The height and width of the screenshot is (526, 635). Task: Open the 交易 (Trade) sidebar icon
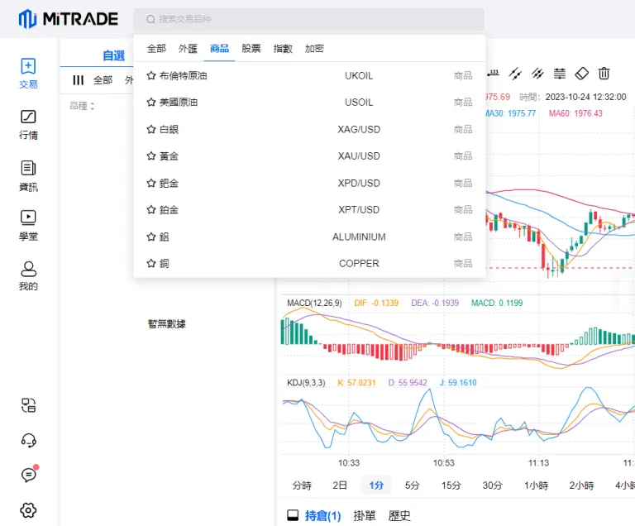(x=28, y=73)
